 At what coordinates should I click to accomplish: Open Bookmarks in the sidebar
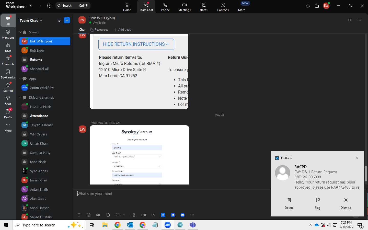click(x=8, y=74)
